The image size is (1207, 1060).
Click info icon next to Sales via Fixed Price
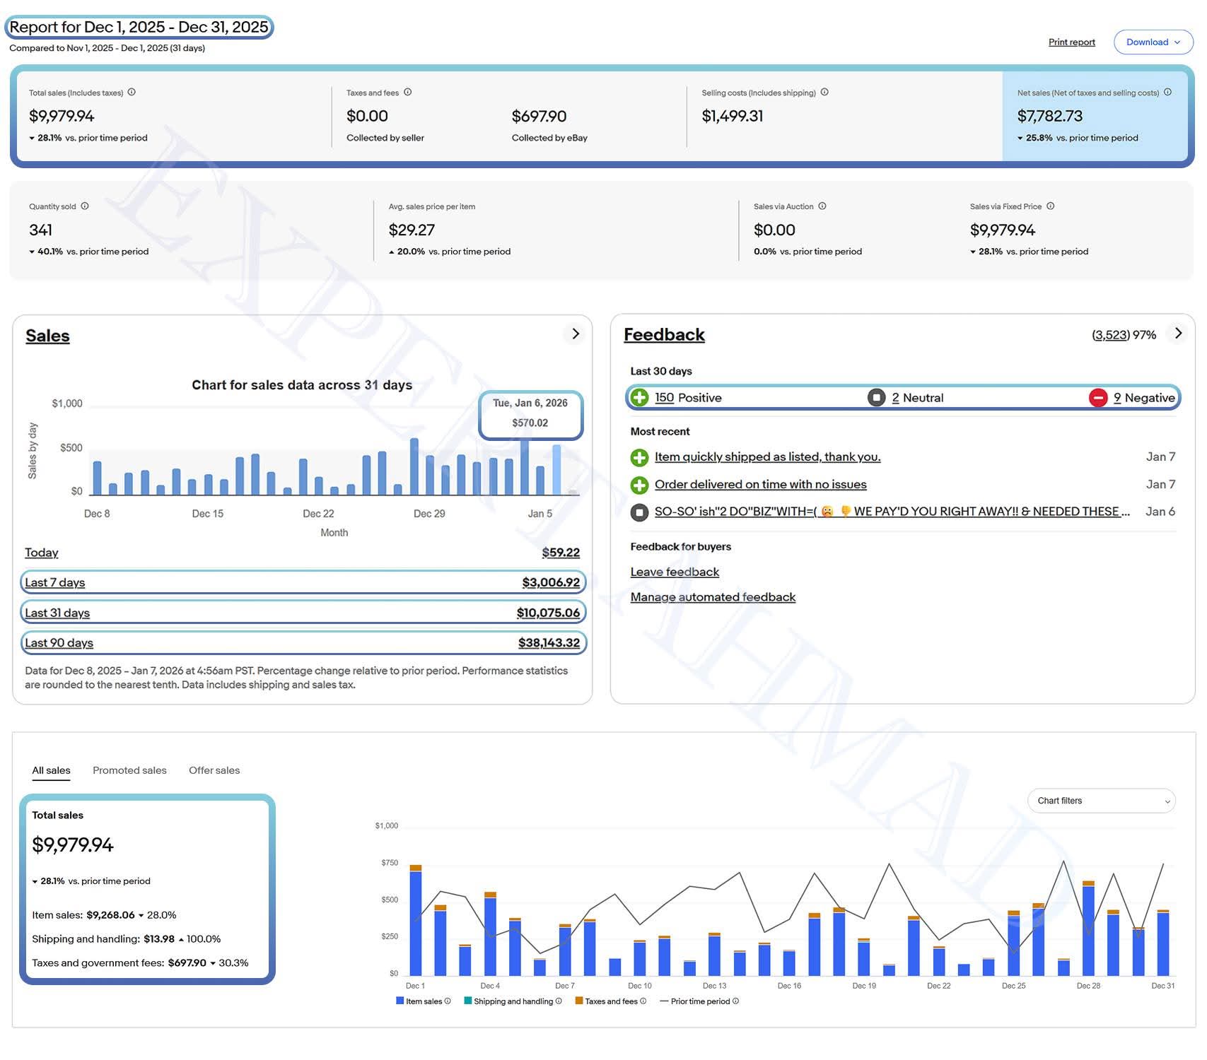coord(1050,206)
